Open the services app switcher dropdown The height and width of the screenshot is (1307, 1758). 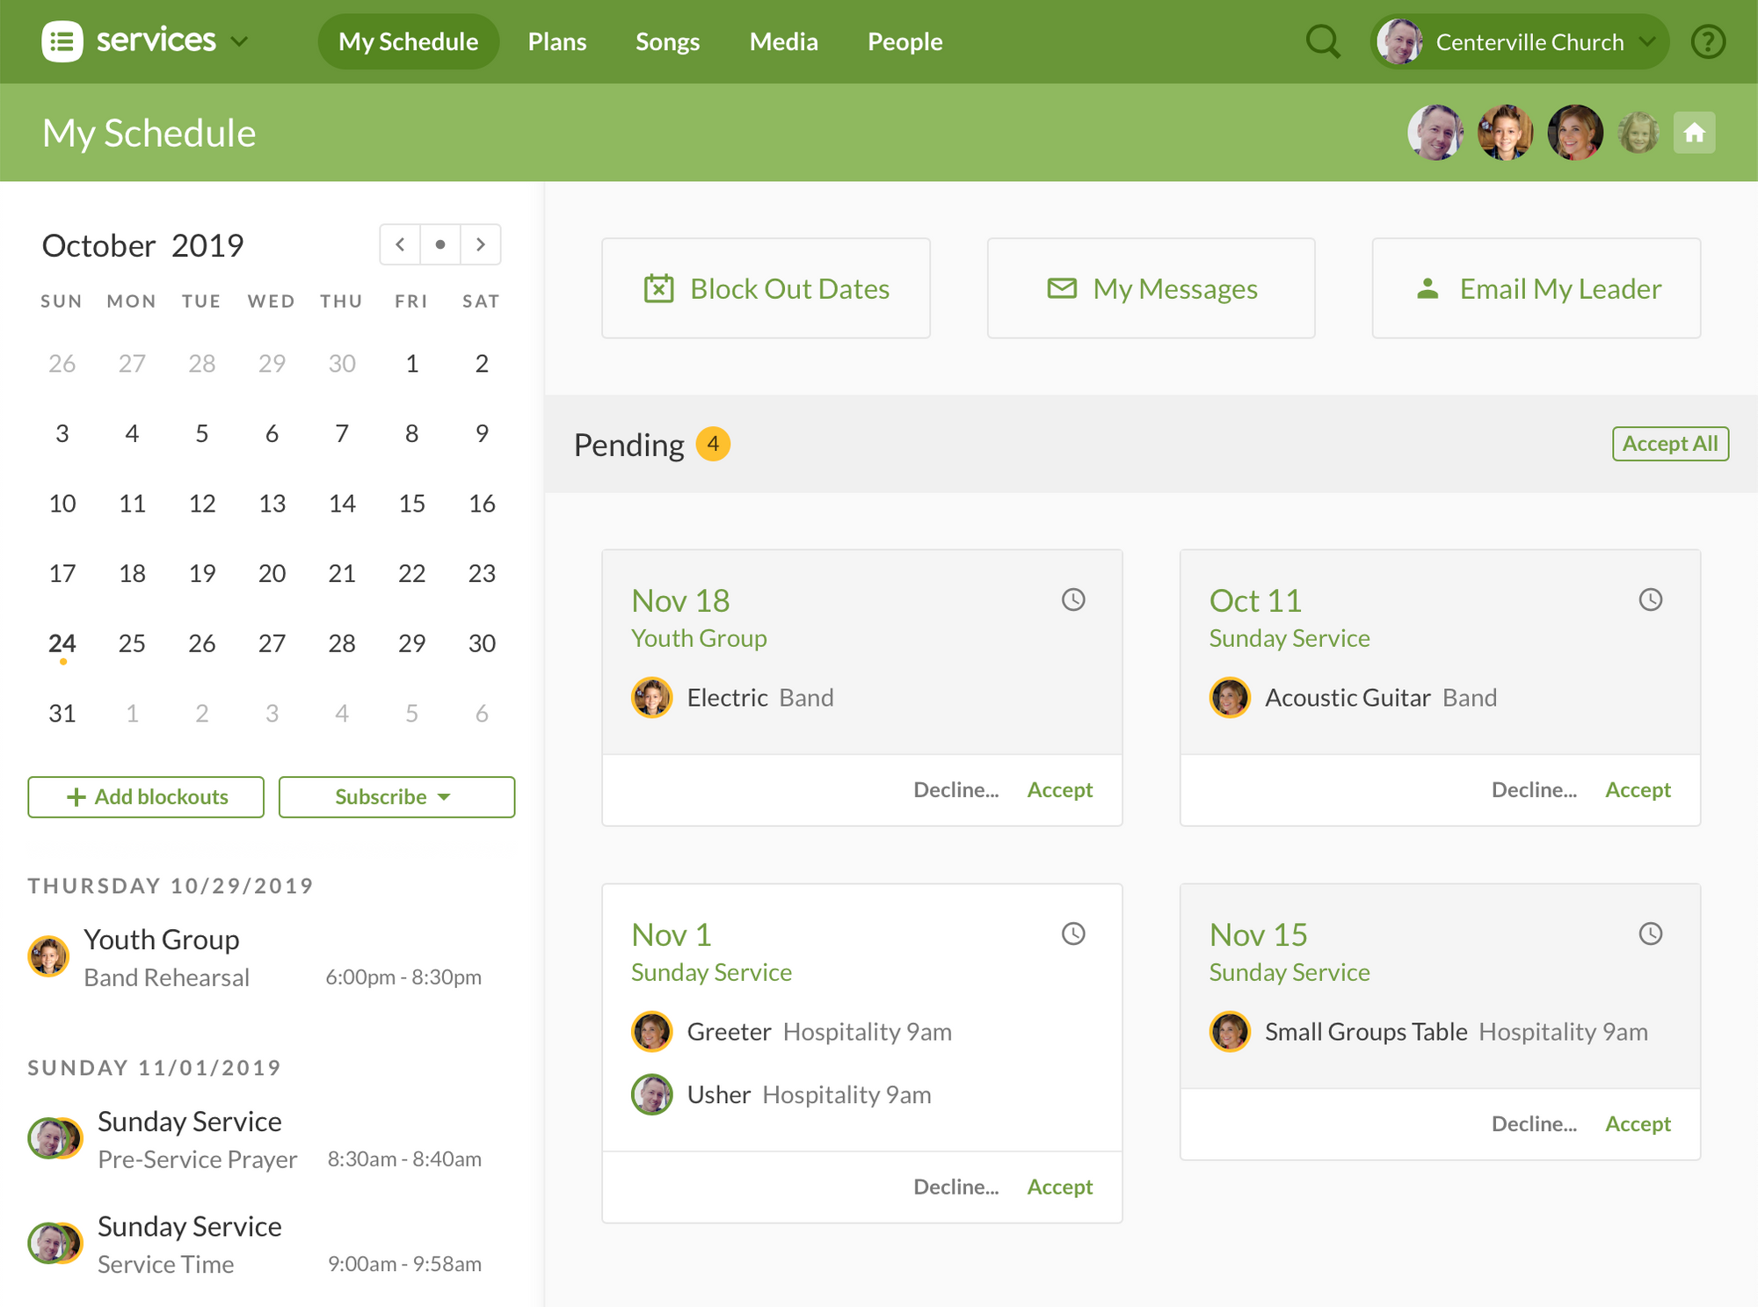[239, 41]
